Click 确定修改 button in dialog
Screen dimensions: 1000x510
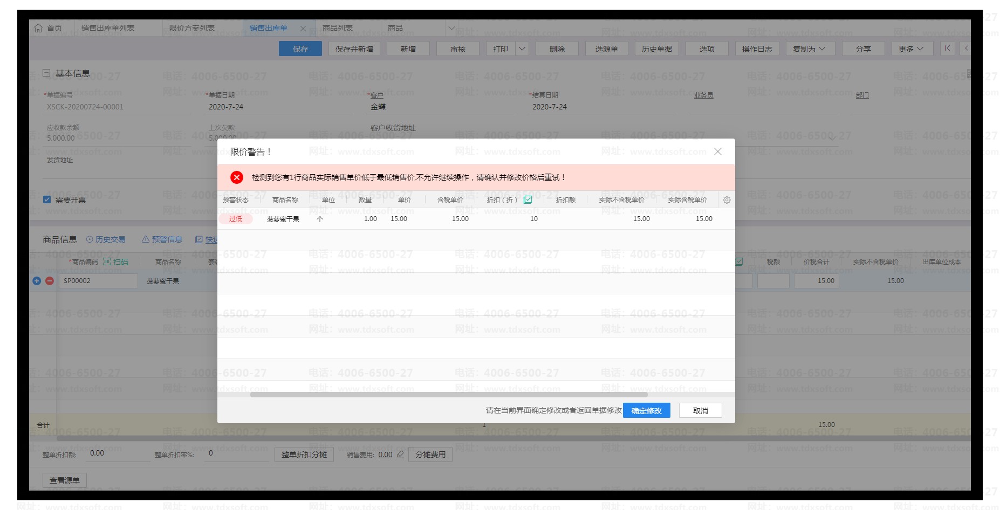646,411
